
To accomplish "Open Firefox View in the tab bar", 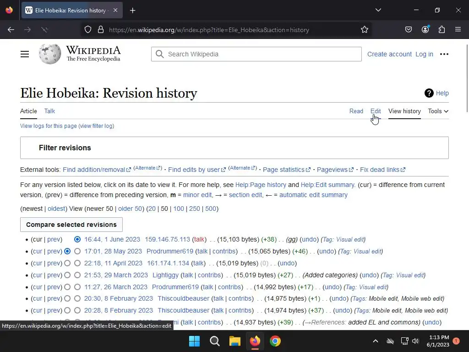I will 9,10.
